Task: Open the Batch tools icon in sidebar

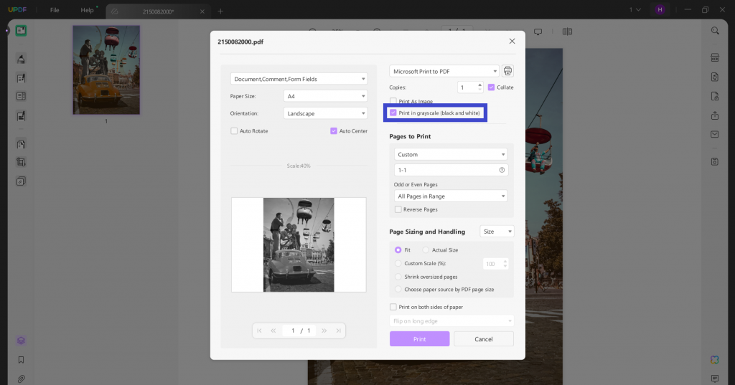Action: [x=21, y=181]
